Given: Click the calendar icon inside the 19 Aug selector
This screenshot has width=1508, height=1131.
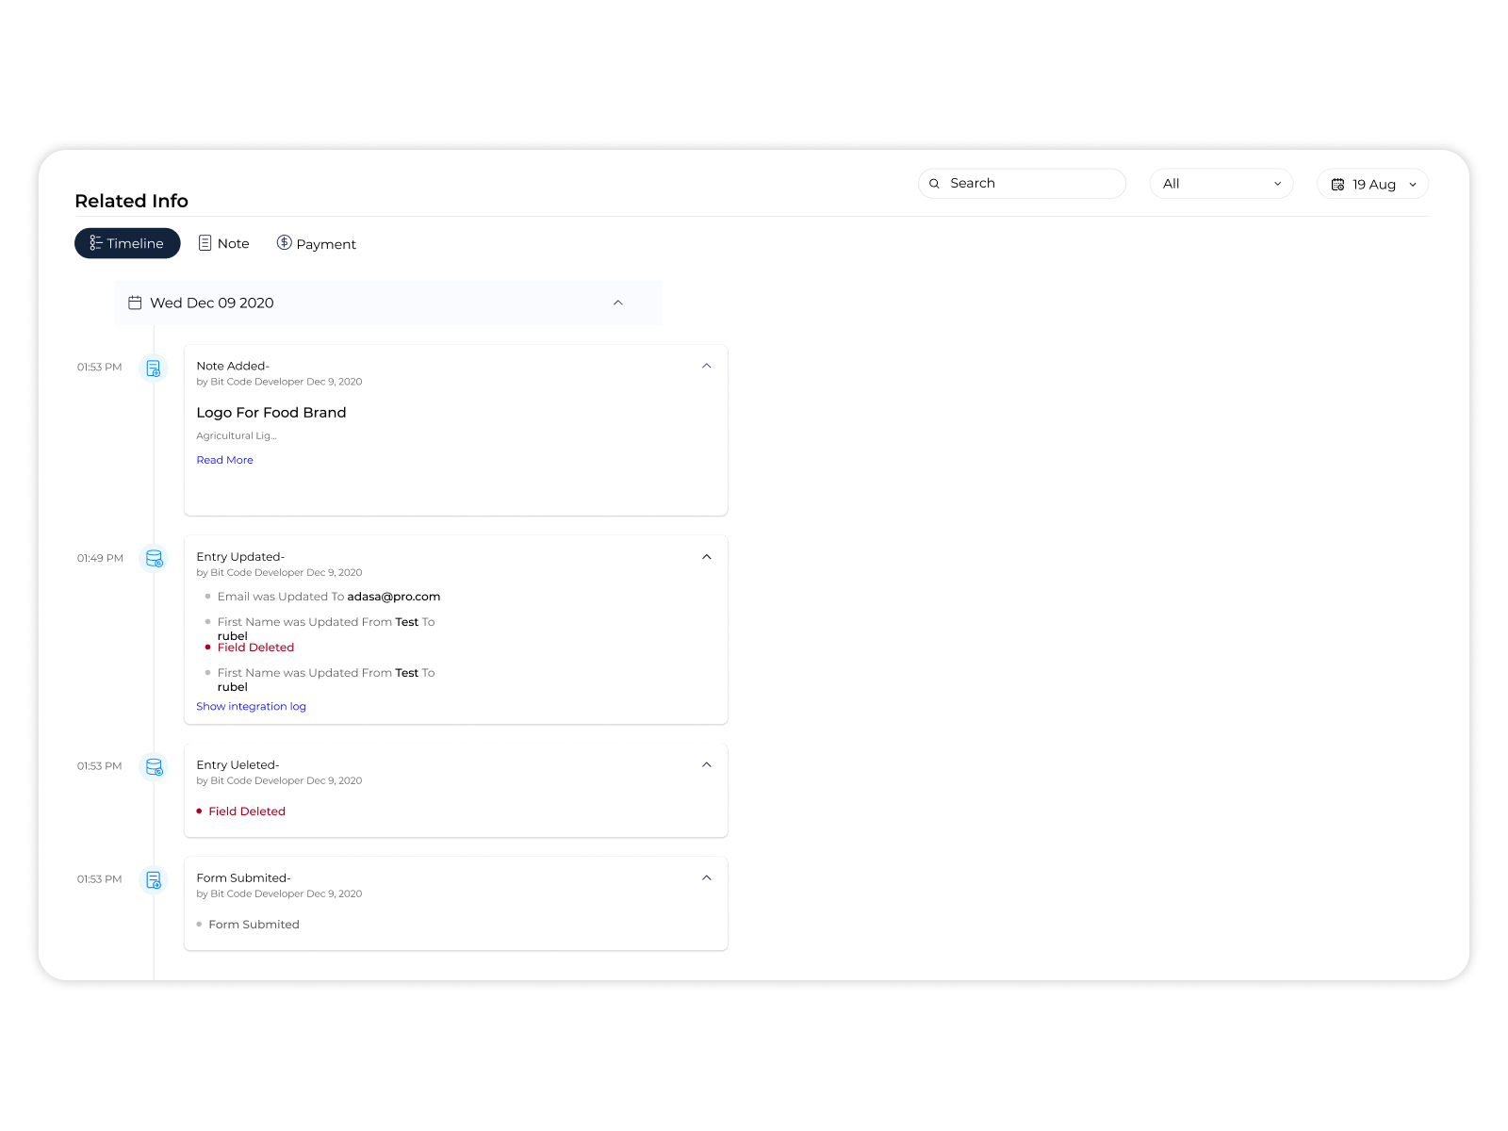Looking at the screenshot, I should [x=1337, y=184].
